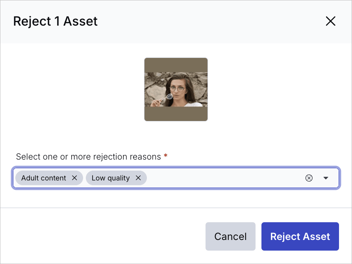352x264 pixels.
Task: Click Cancel to abandon the rejection
Action: coord(230,236)
